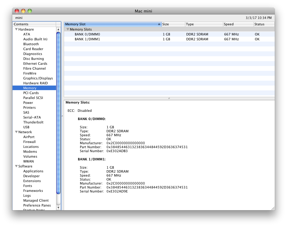Open Bluetooth hardware info
287x227 pixels.
click(31, 44)
